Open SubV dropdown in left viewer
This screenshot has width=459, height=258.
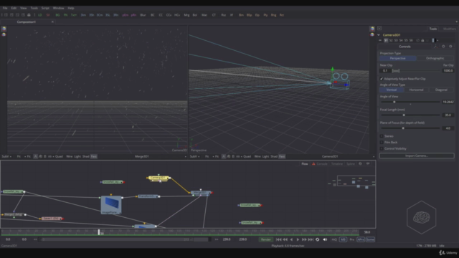6,156
